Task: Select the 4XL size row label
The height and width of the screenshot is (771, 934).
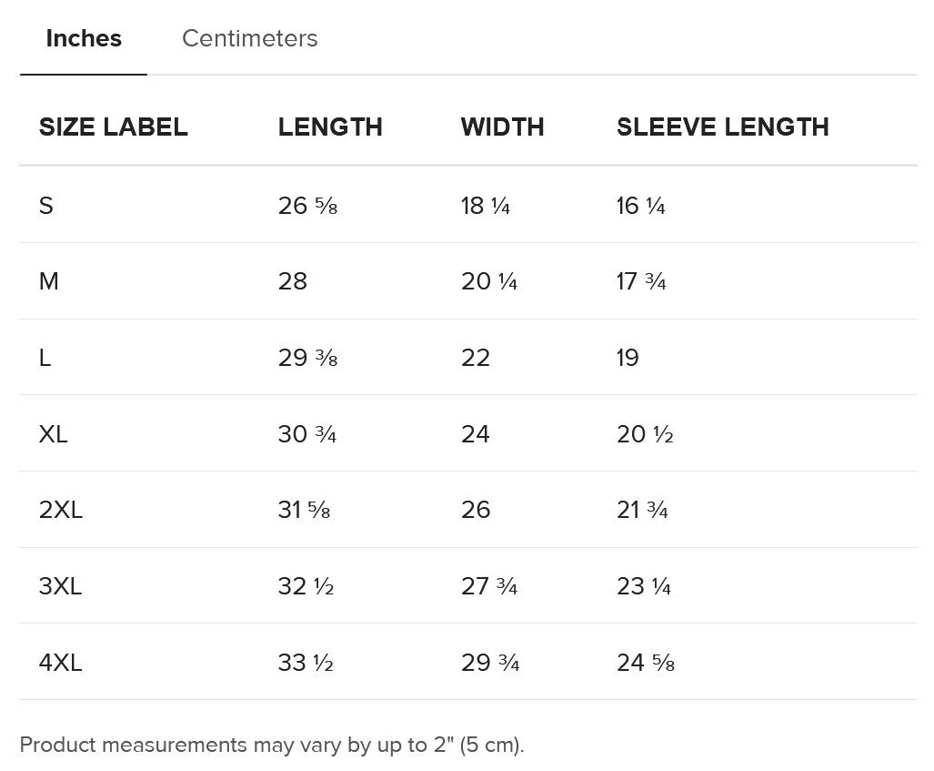Action: [x=61, y=663]
